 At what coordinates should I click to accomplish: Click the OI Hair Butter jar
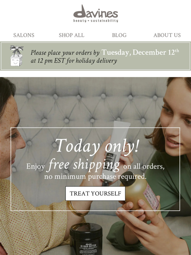[x=86, y=239]
